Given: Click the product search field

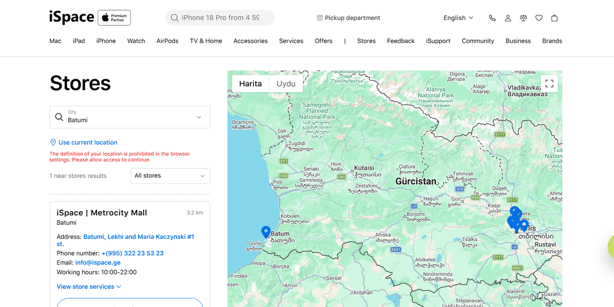Looking at the screenshot, I should (x=220, y=18).
